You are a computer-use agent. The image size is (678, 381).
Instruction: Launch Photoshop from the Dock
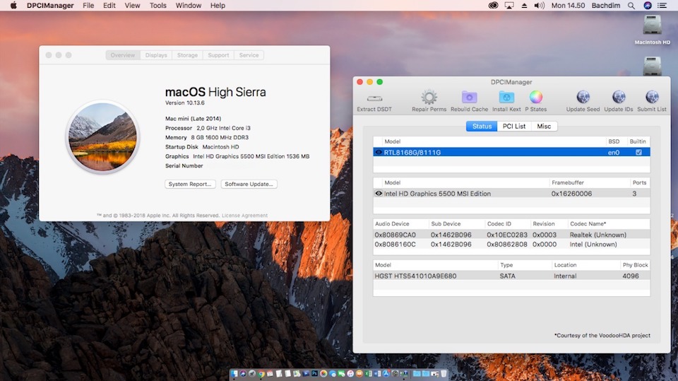(314, 374)
